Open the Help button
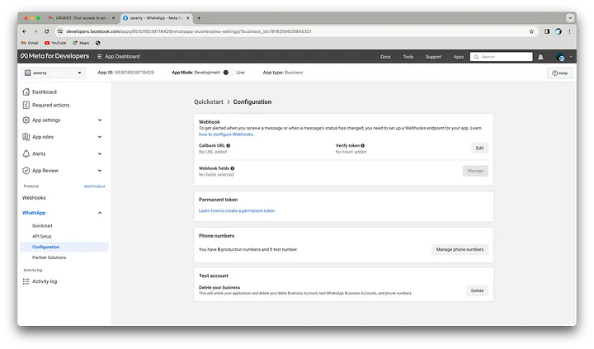This screenshot has width=594, height=349. [x=559, y=73]
